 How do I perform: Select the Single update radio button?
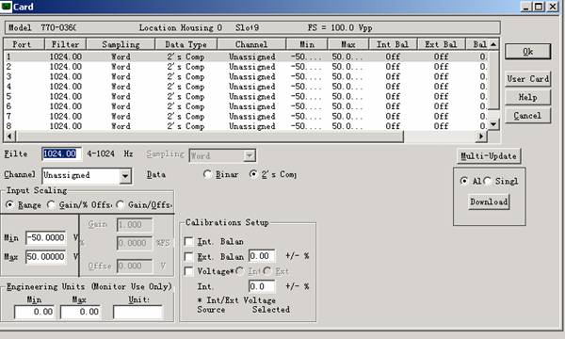[x=488, y=181]
